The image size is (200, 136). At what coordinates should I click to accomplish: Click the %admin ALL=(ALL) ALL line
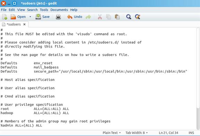(21, 125)
